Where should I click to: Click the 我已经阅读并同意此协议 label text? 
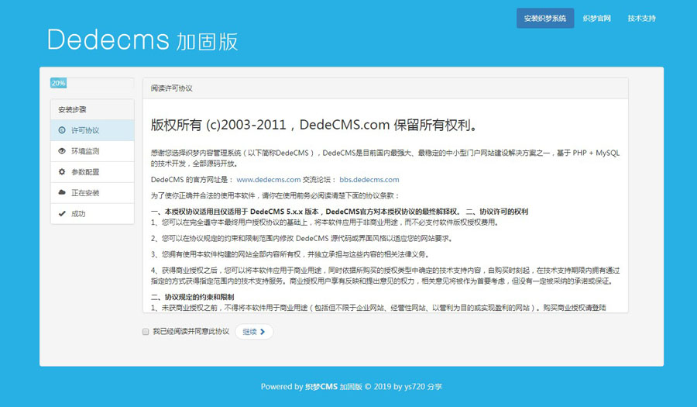[191, 332]
